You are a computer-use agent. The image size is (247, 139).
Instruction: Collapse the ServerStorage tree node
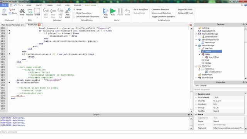[x=196, y=46]
